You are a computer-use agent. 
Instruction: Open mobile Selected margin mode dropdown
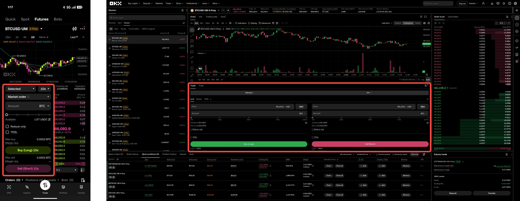pyautogui.click(x=21, y=89)
